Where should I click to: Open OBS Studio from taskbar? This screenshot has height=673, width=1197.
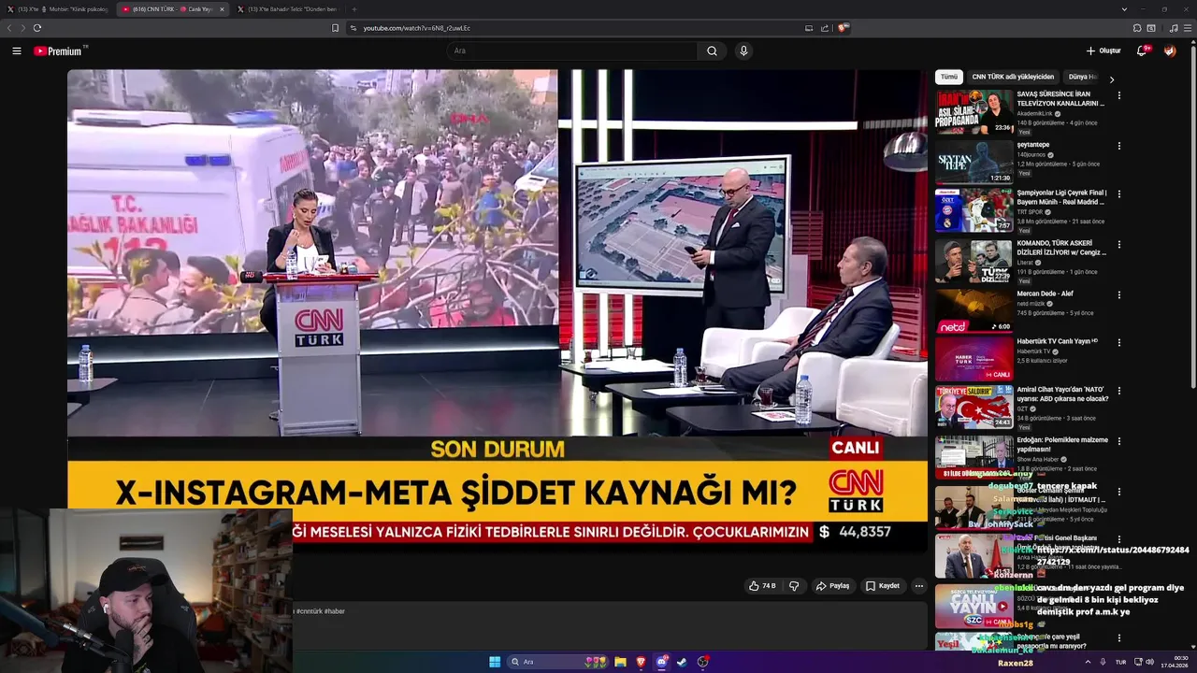point(702,662)
